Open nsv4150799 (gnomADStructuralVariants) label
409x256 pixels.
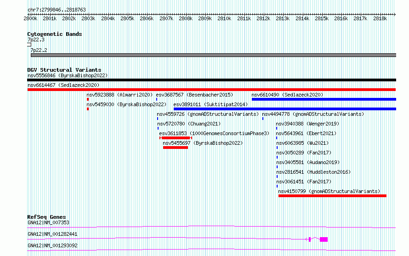[x=329, y=191]
